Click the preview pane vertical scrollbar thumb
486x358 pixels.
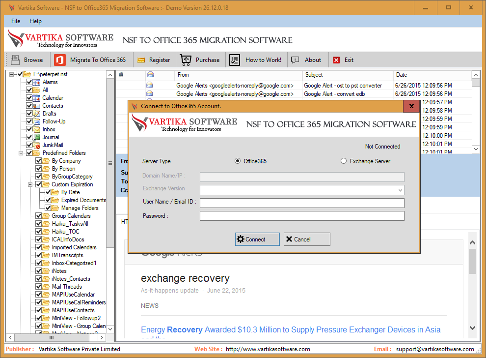click(x=472, y=262)
